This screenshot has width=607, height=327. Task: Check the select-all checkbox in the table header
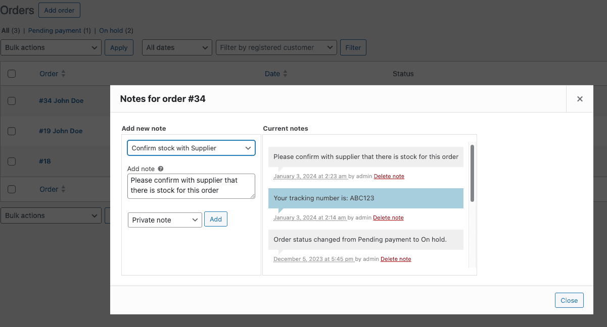tap(12, 73)
